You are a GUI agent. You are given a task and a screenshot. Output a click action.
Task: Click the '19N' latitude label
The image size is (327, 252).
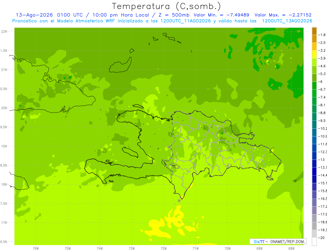pyautogui.click(x=4, y=146)
